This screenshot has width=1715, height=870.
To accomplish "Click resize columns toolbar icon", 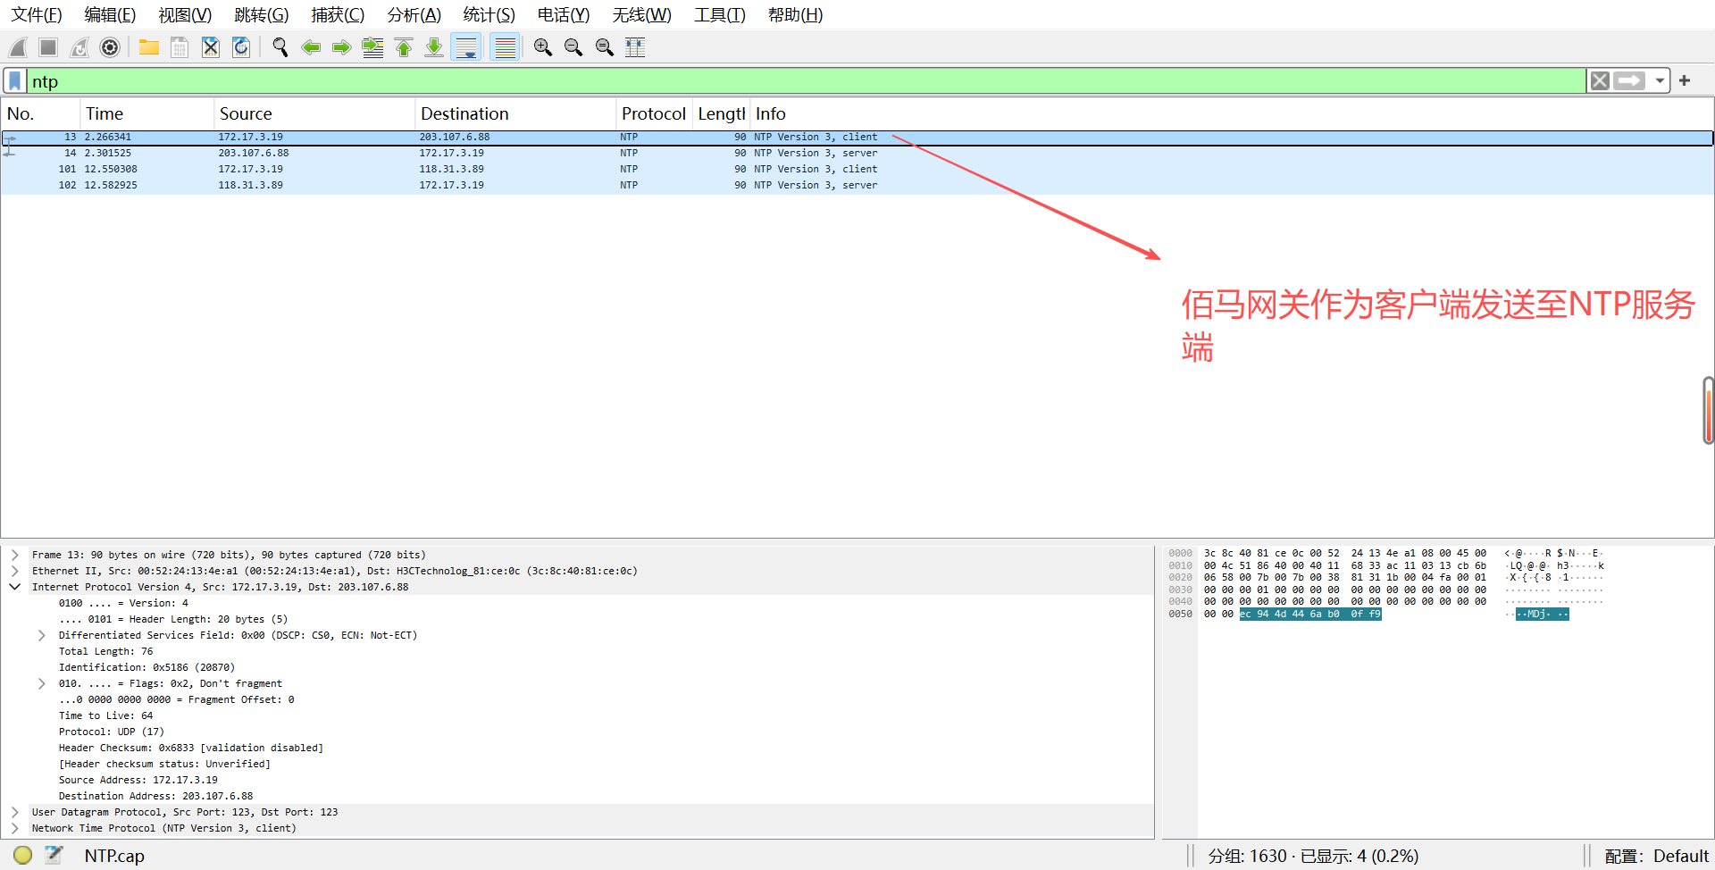I will 635,47.
